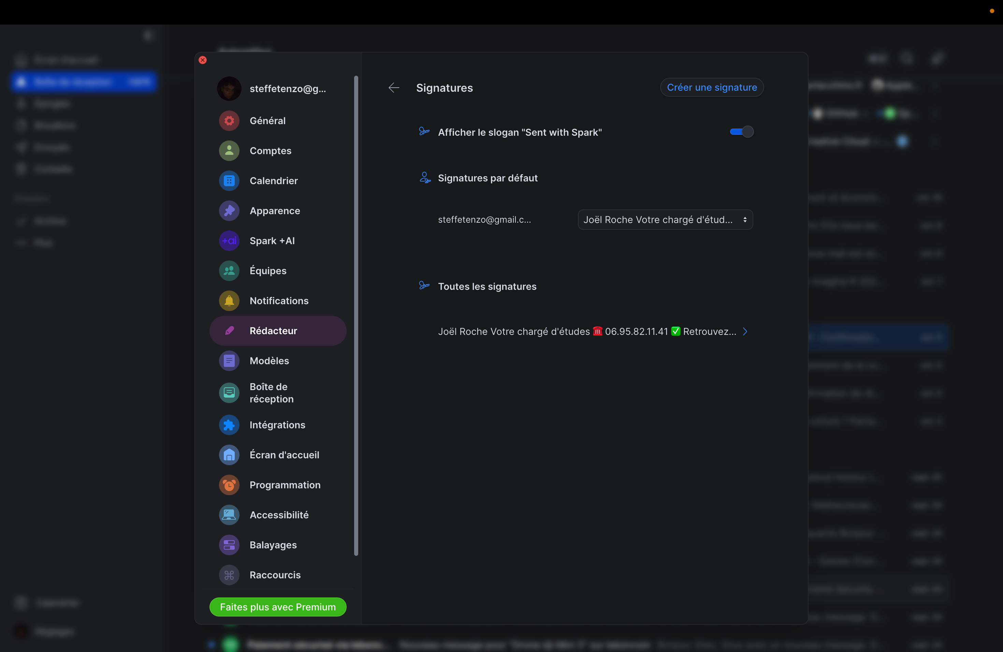Toggle the "Sent with Spark" slogan switch
Image resolution: width=1003 pixels, height=652 pixels.
(x=741, y=132)
